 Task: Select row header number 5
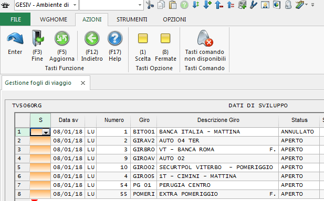point(23,167)
